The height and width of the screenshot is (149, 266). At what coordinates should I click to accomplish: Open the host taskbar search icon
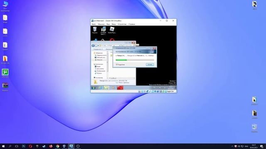pyautogui.click(x=10, y=146)
